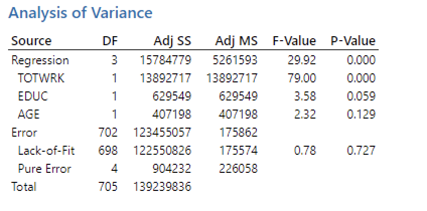Click the EDUC P-Value 0.059
427x211 pixels.
pos(362,96)
